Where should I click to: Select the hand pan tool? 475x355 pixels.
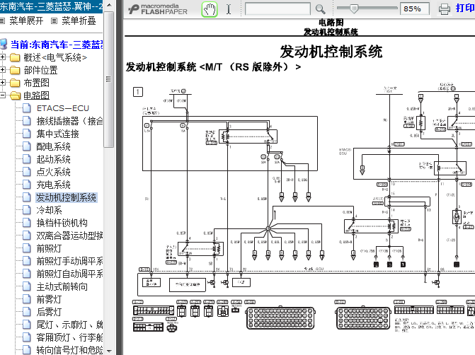(x=210, y=9)
